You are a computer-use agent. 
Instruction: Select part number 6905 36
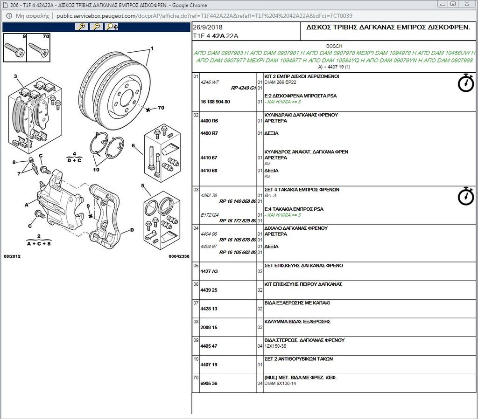209,384
